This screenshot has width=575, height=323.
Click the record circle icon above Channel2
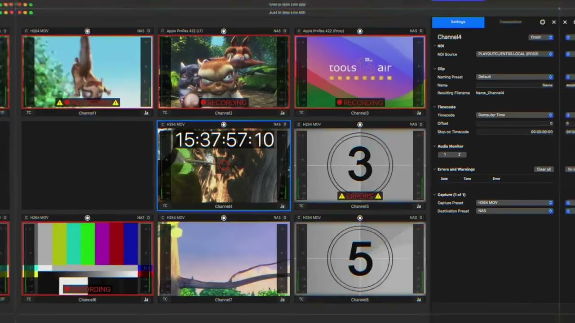pos(224,31)
